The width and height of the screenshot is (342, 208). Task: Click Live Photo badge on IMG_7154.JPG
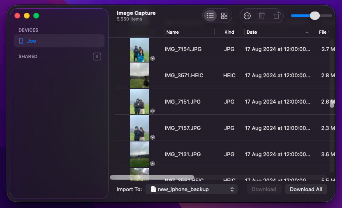tap(153, 58)
